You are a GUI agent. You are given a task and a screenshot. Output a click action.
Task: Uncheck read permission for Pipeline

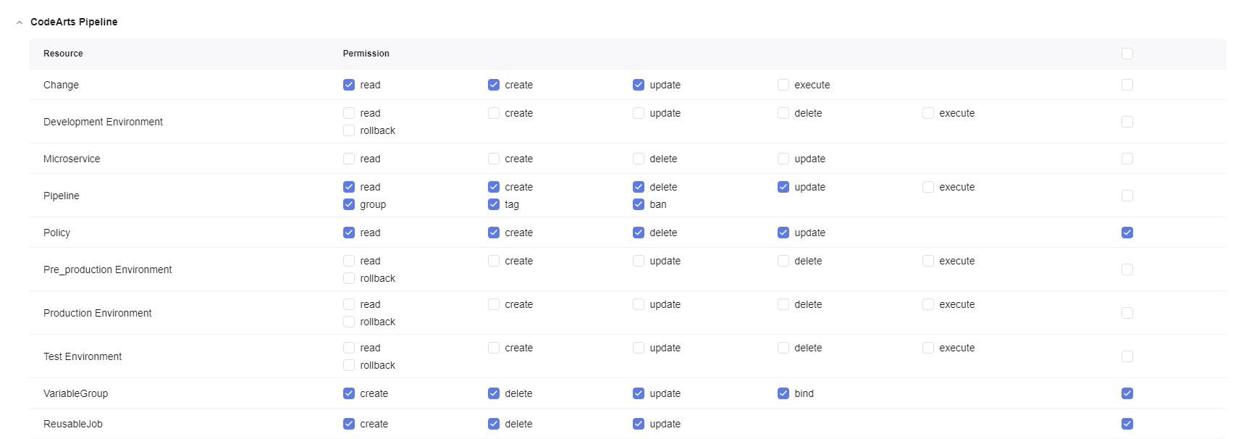coord(349,187)
